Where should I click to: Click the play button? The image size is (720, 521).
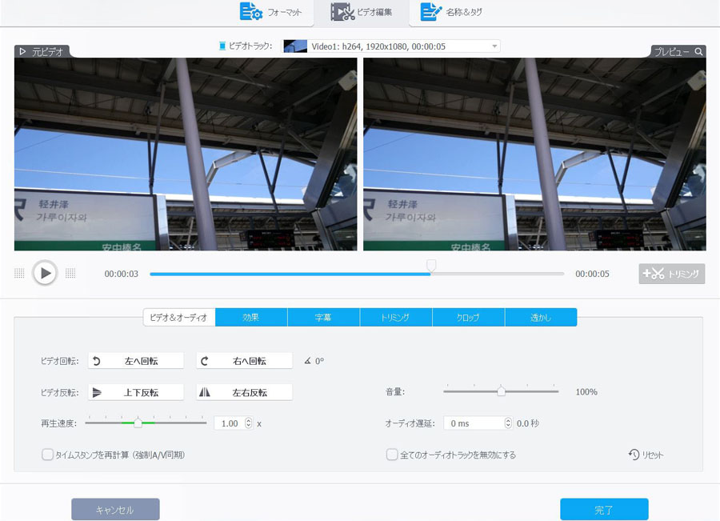pos(45,274)
